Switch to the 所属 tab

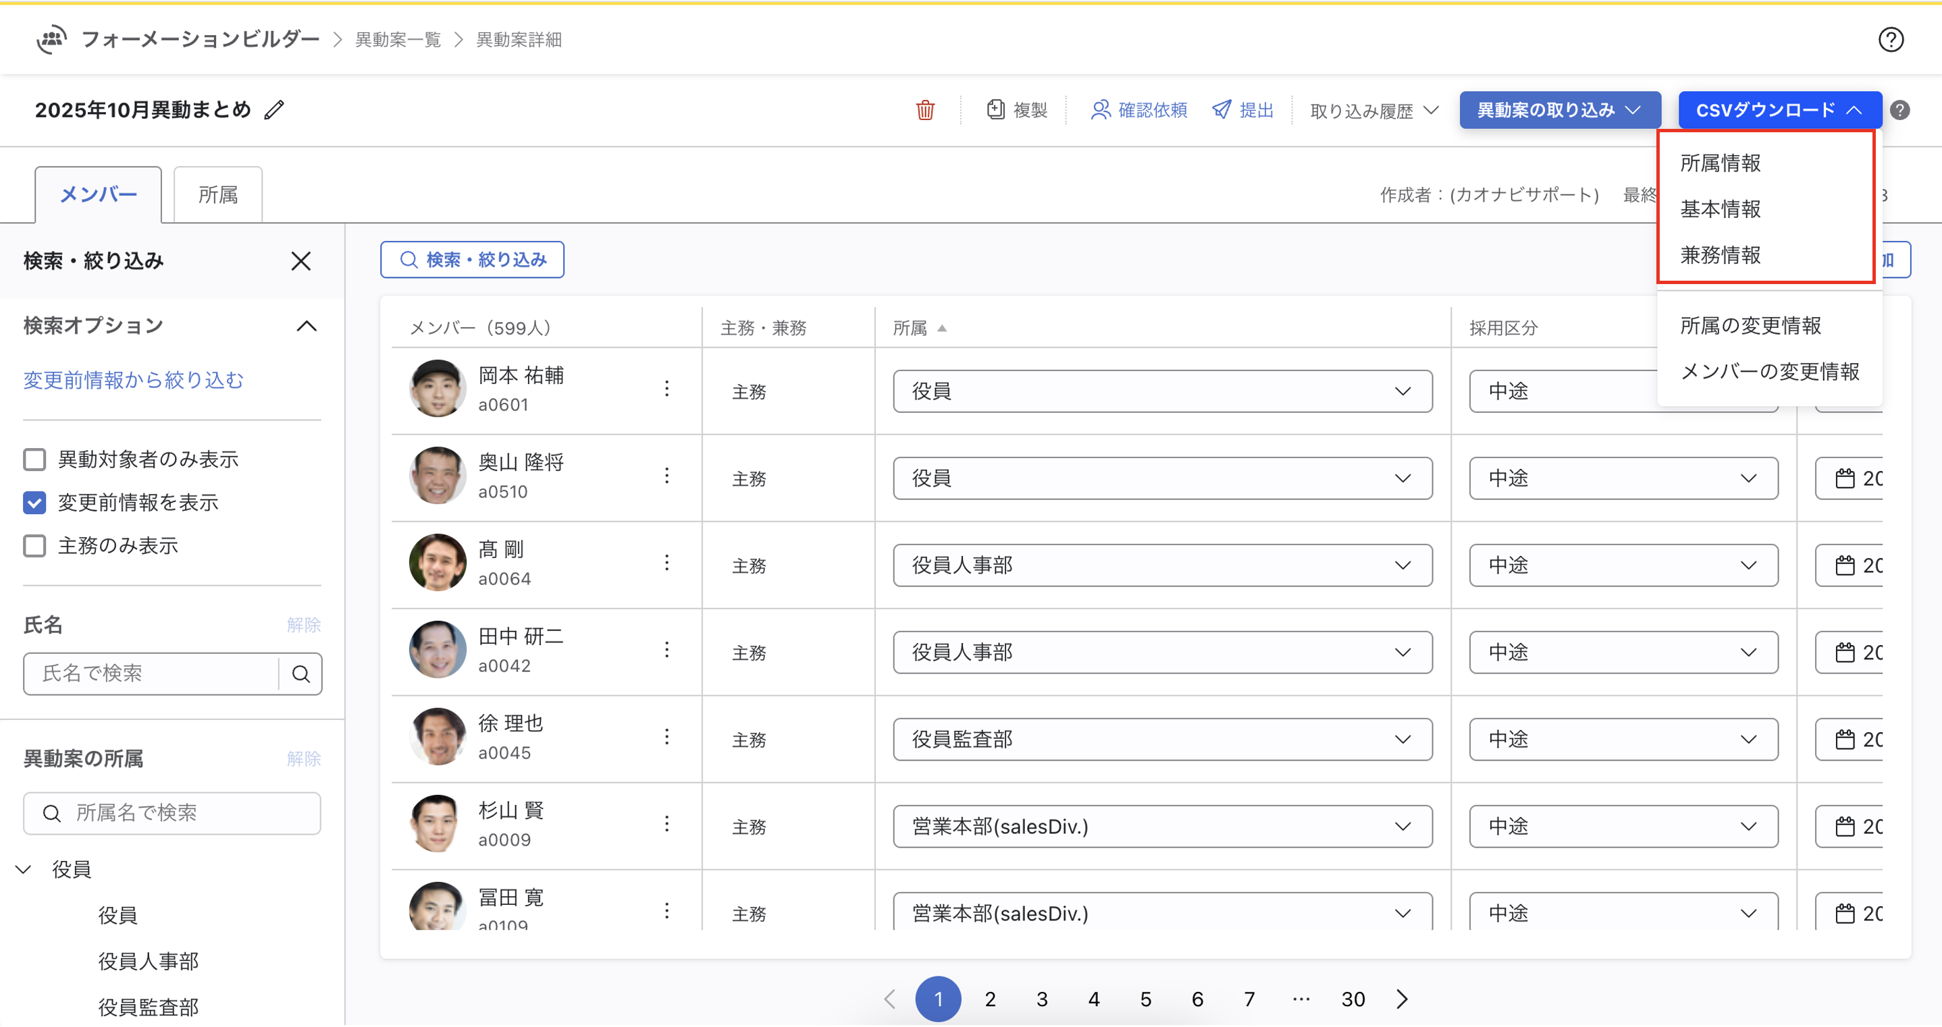(218, 195)
